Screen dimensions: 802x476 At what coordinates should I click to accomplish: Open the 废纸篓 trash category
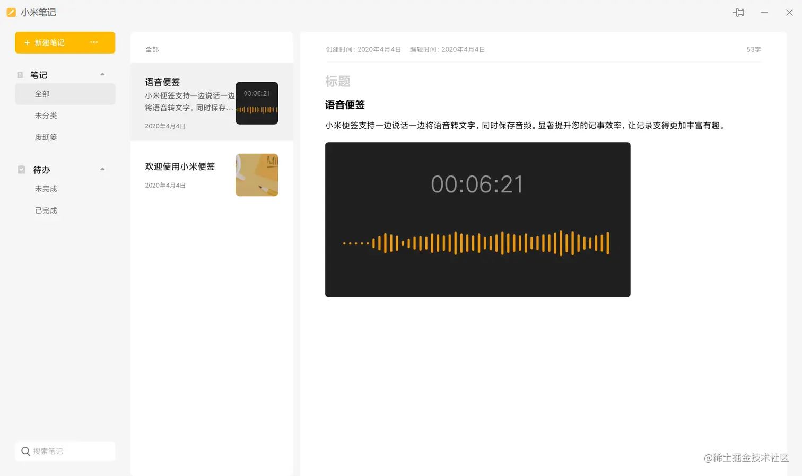click(46, 137)
